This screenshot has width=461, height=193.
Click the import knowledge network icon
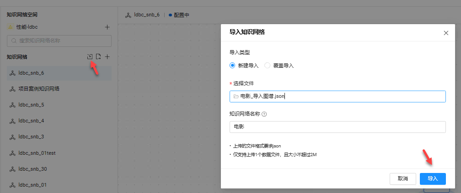pyautogui.click(x=90, y=57)
